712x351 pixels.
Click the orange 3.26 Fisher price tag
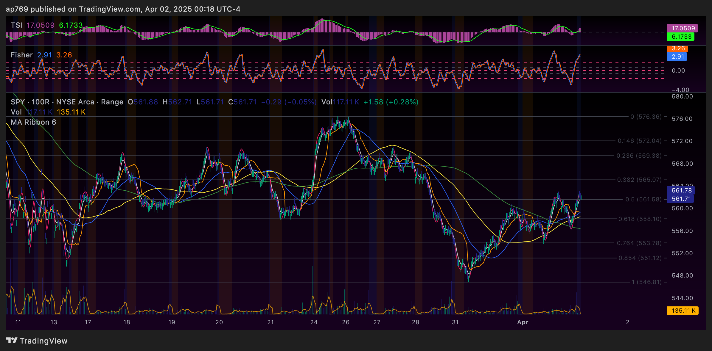pos(678,48)
